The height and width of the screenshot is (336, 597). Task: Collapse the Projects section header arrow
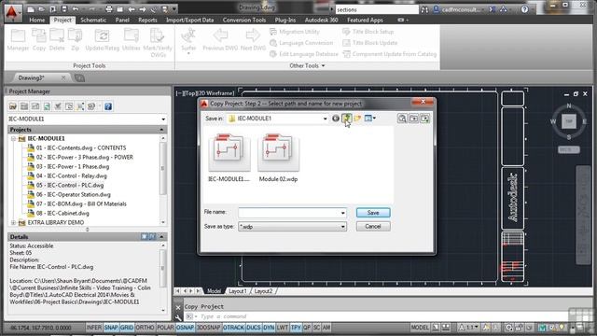(161, 130)
